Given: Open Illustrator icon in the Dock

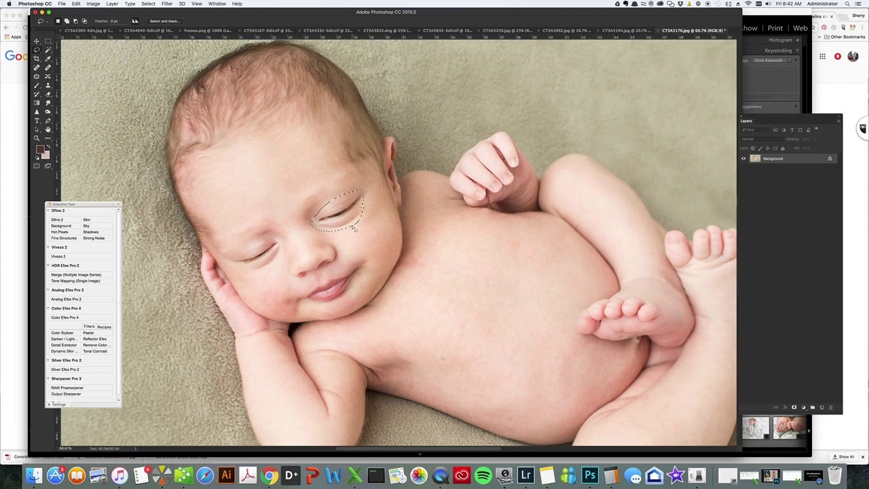Looking at the screenshot, I should tap(226, 475).
